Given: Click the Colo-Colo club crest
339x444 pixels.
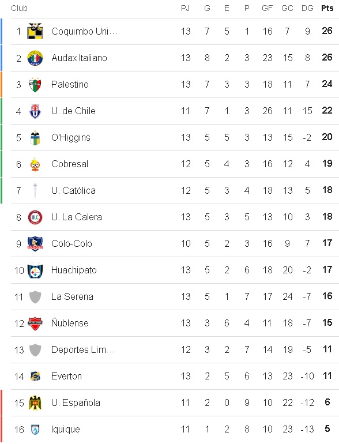Looking at the screenshot, I should (35, 244).
